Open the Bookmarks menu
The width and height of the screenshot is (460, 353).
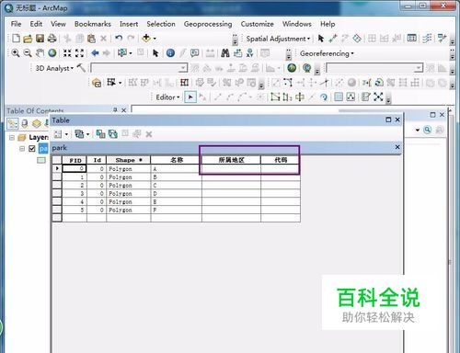click(93, 24)
